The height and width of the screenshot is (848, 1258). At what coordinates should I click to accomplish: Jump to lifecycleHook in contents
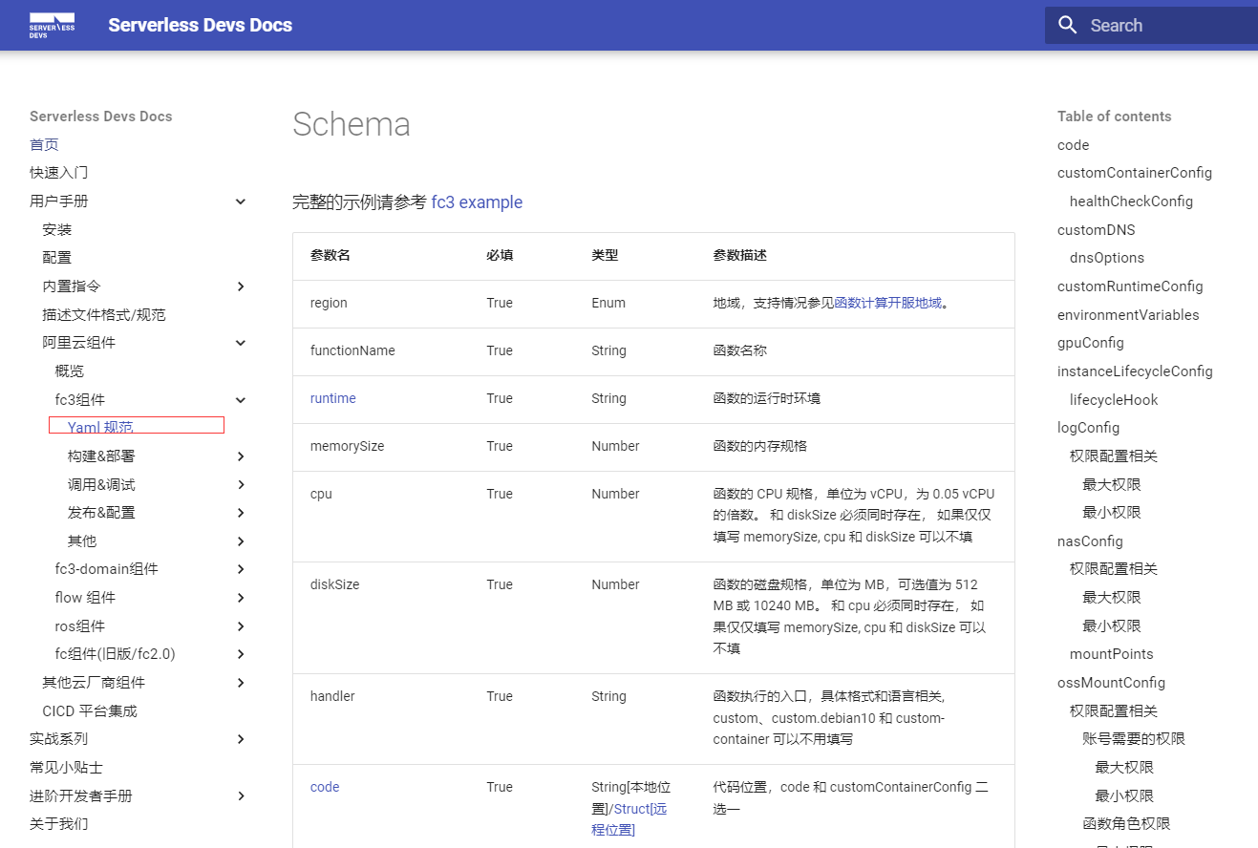coord(1114,400)
